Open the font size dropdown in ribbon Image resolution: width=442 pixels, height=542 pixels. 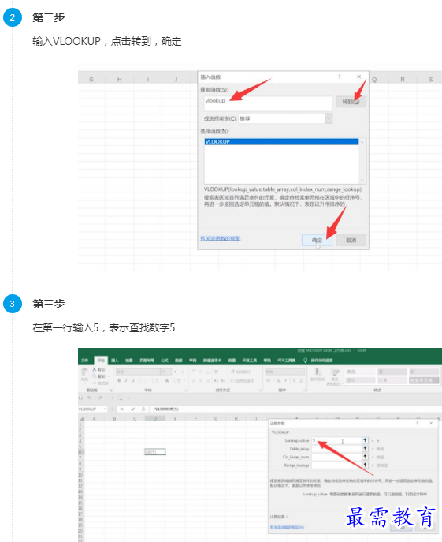pyautogui.click(x=170, y=372)
